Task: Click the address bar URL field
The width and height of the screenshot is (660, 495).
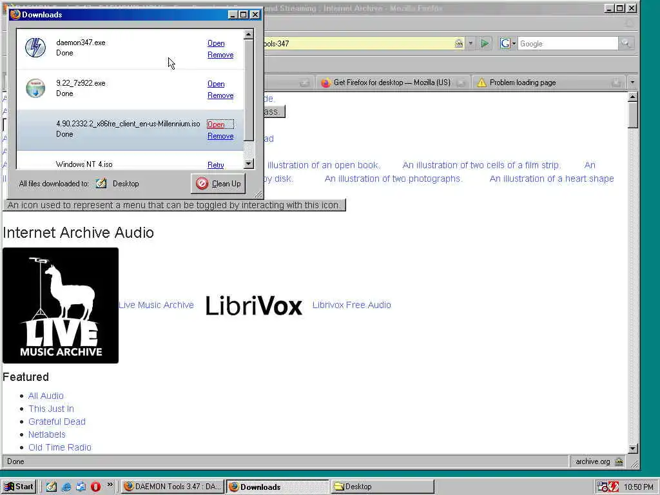Action: pyautogui.click(x=358, y=43)
